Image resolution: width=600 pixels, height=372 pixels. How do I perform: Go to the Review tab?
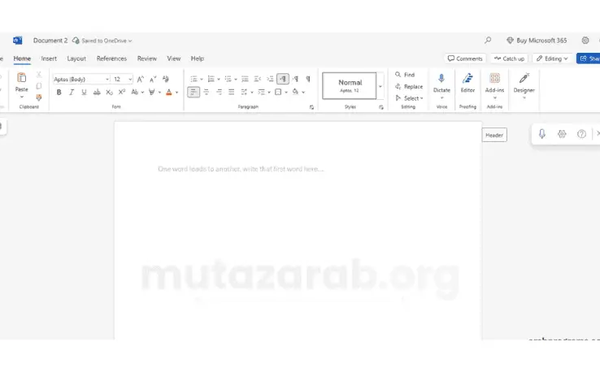(147, 58)
